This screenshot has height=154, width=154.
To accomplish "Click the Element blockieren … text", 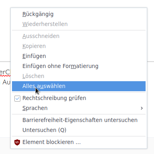I will pos(52,142).
